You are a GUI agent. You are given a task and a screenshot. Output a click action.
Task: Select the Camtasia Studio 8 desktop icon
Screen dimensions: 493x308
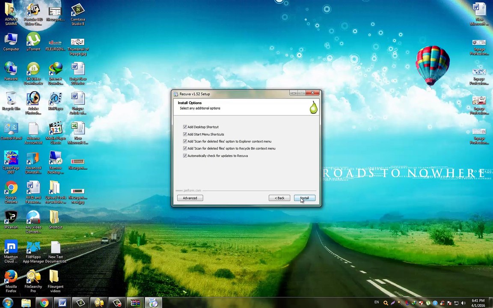(x=77, y=14)
